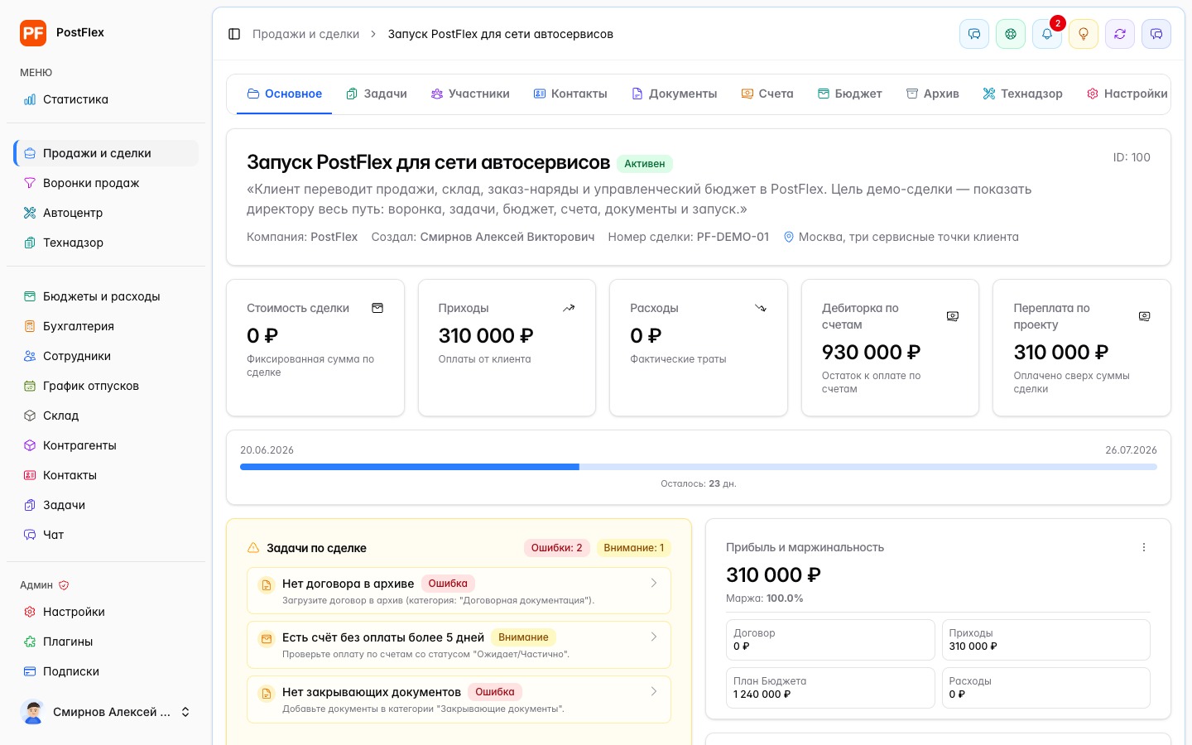Toggle the sidebar panel icon near breadcrumb

(234, 34)
